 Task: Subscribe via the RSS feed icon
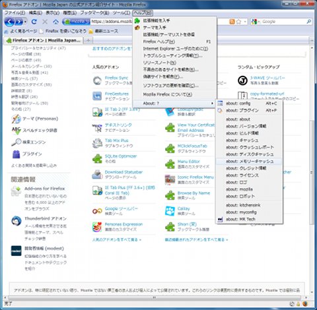click(x=232, y=22)
